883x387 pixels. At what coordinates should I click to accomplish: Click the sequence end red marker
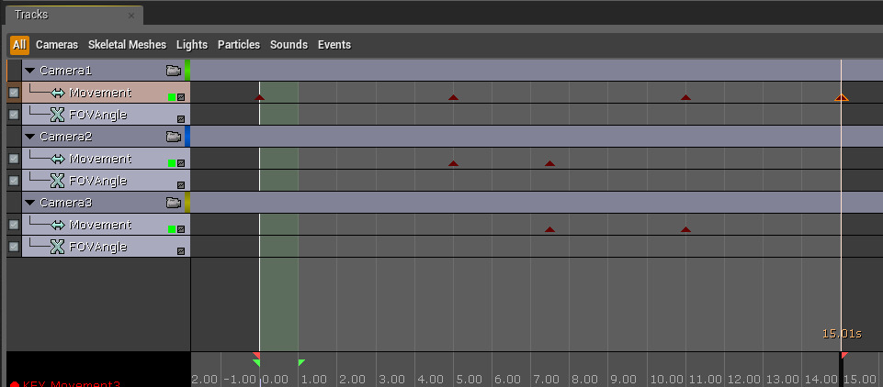[x=844, y=356]
